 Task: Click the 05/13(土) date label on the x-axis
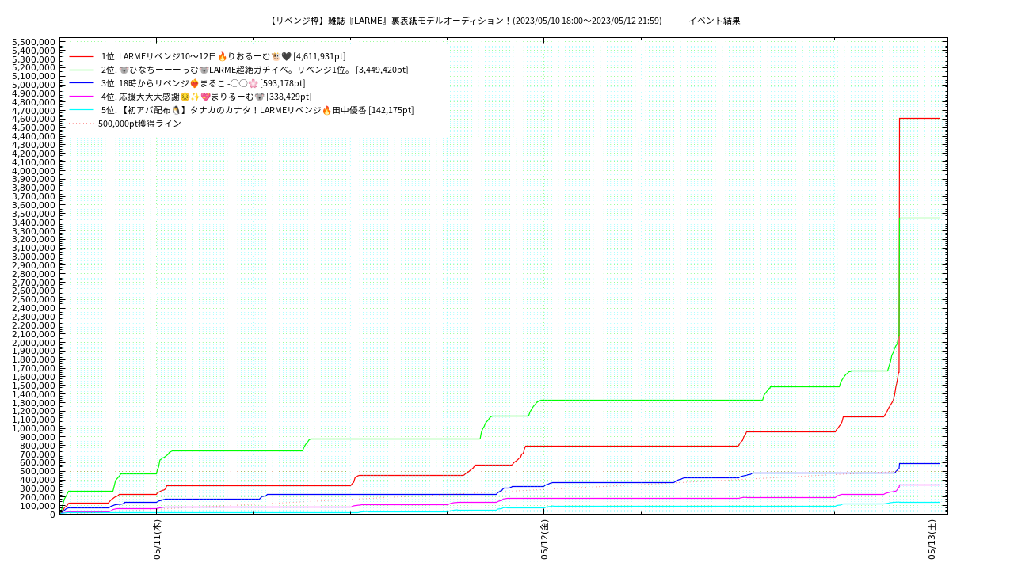coord(932,540)
